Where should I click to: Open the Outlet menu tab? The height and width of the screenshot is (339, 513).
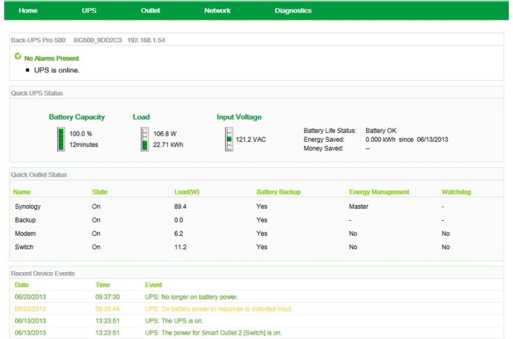pyautogui.click(x=150, y=11)
